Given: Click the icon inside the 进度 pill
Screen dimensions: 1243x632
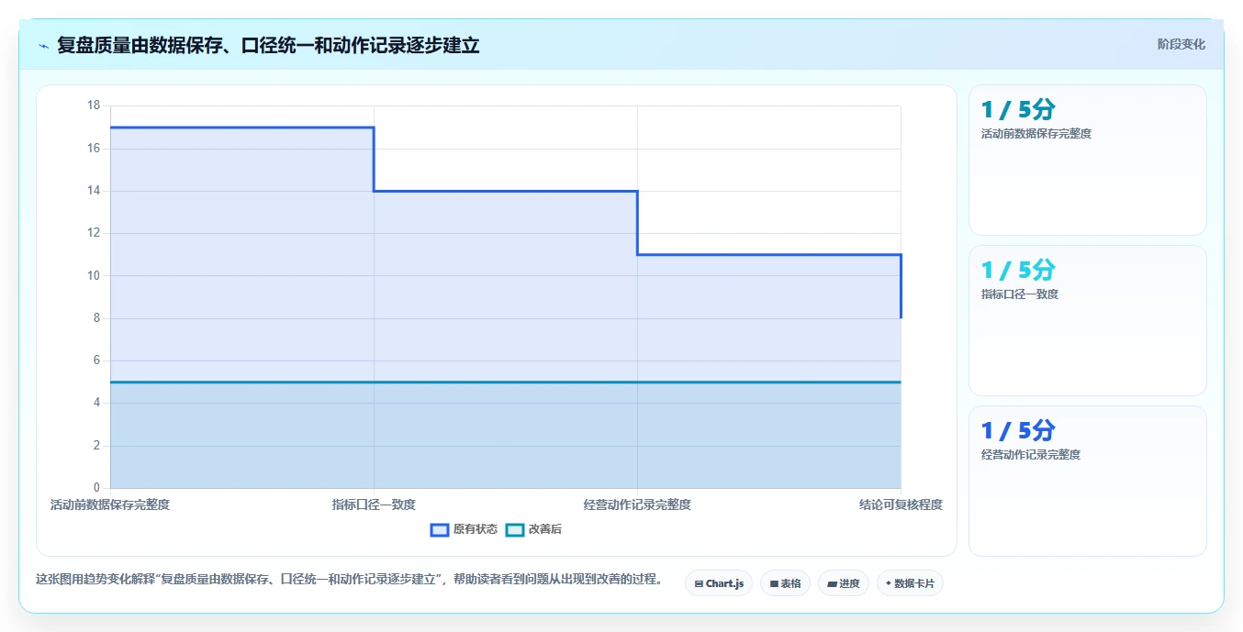Looking at the screenshot, I should point(832,583).
